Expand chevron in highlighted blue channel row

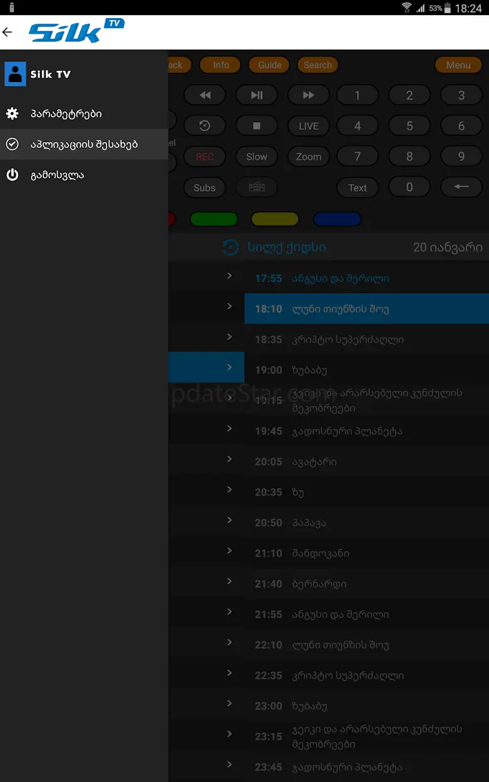[x=229, y=367]
